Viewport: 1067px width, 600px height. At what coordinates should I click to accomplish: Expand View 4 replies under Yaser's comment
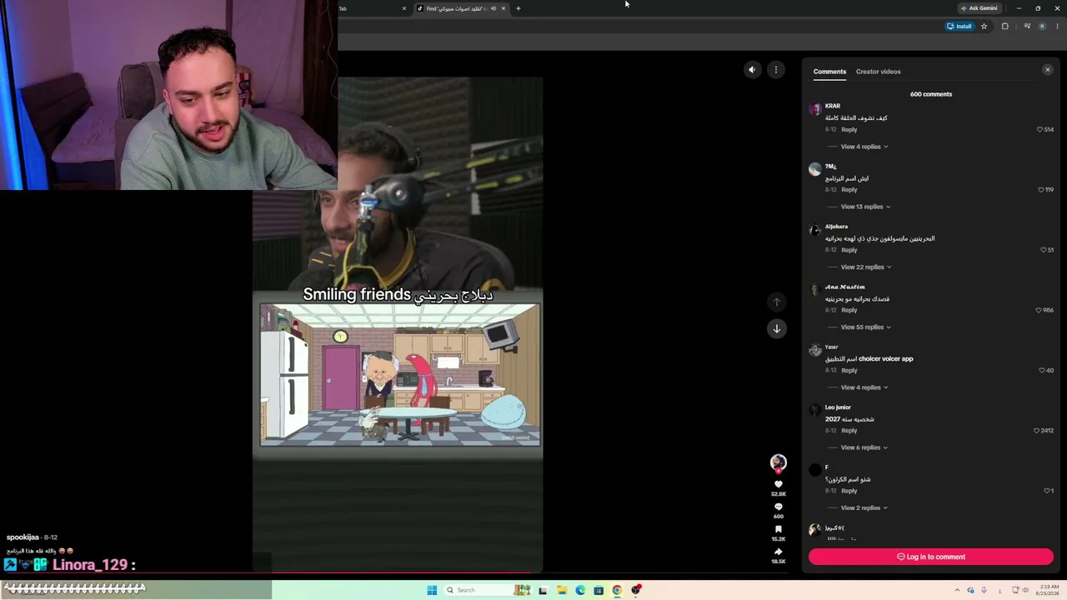[864, 387]
